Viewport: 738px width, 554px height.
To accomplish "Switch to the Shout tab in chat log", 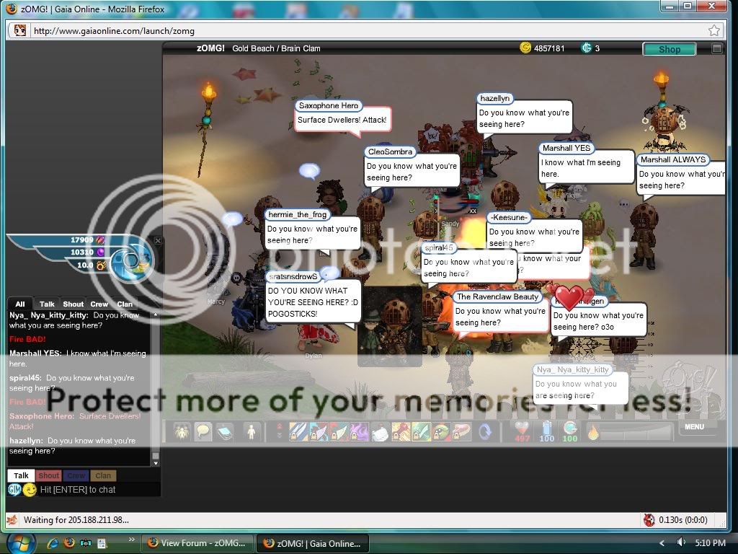I will [x=73, y=304].
